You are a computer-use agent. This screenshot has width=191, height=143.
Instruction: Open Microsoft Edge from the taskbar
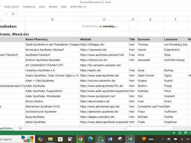pyautogui.click(x=90, y=139)
